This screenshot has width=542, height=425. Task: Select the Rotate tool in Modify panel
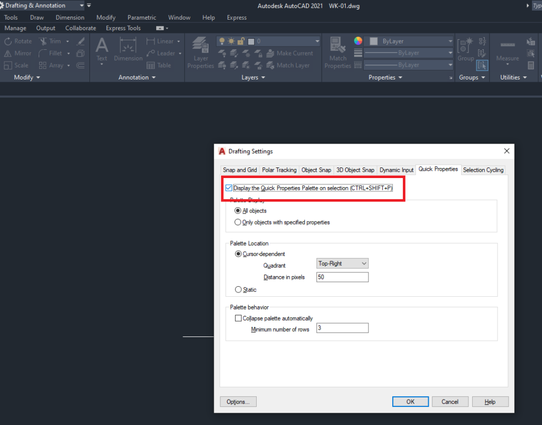(18, 41)
